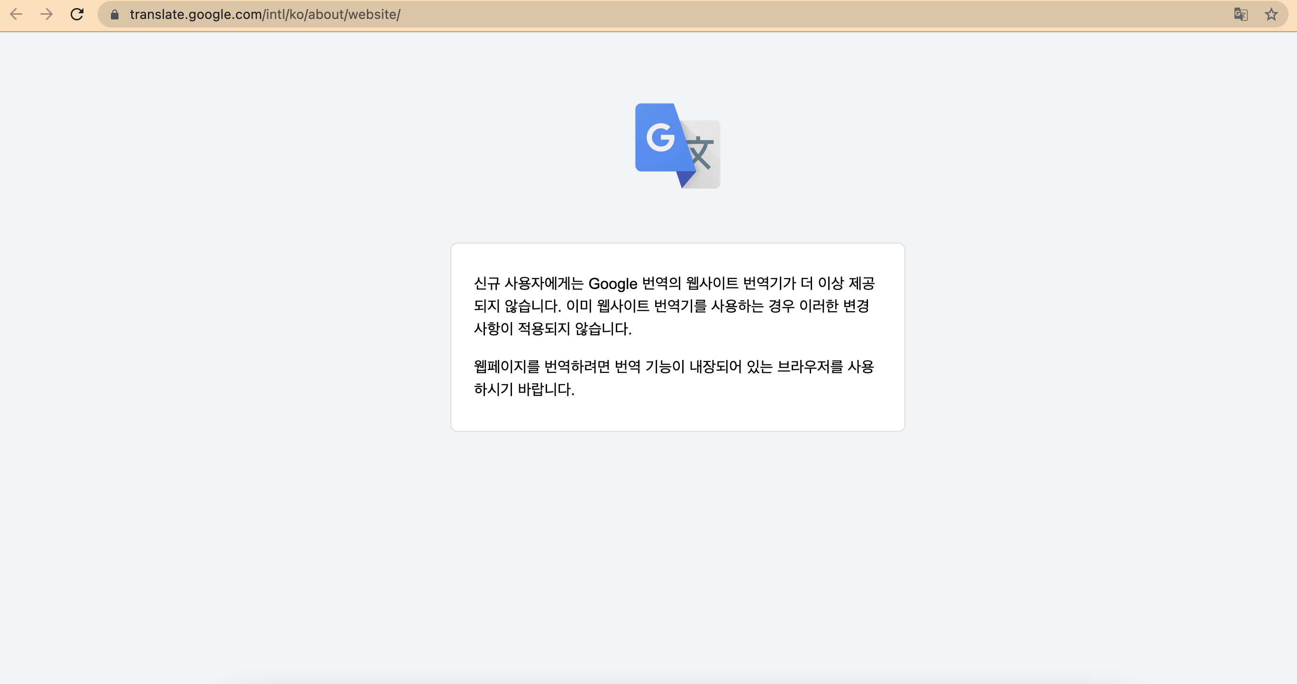Click empty space inside the white card
Image resolution: width=1297 pixels, height=684 pixels.
755,407
